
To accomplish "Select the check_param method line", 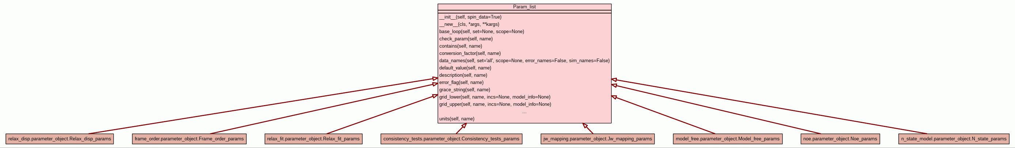I will coord(466,39).
